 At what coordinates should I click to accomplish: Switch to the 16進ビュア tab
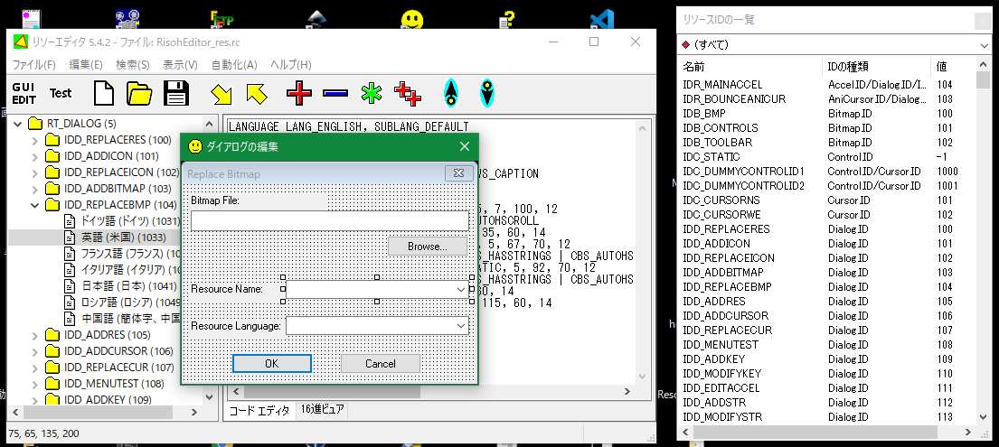click(323, 410)
